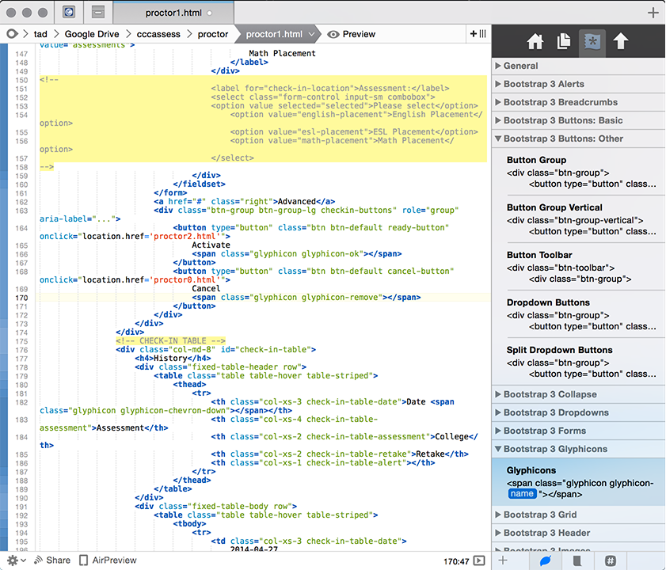Select the Publish upload arrow icon
This screenshot has width=666, height=570.
click(x=621, y=42)
